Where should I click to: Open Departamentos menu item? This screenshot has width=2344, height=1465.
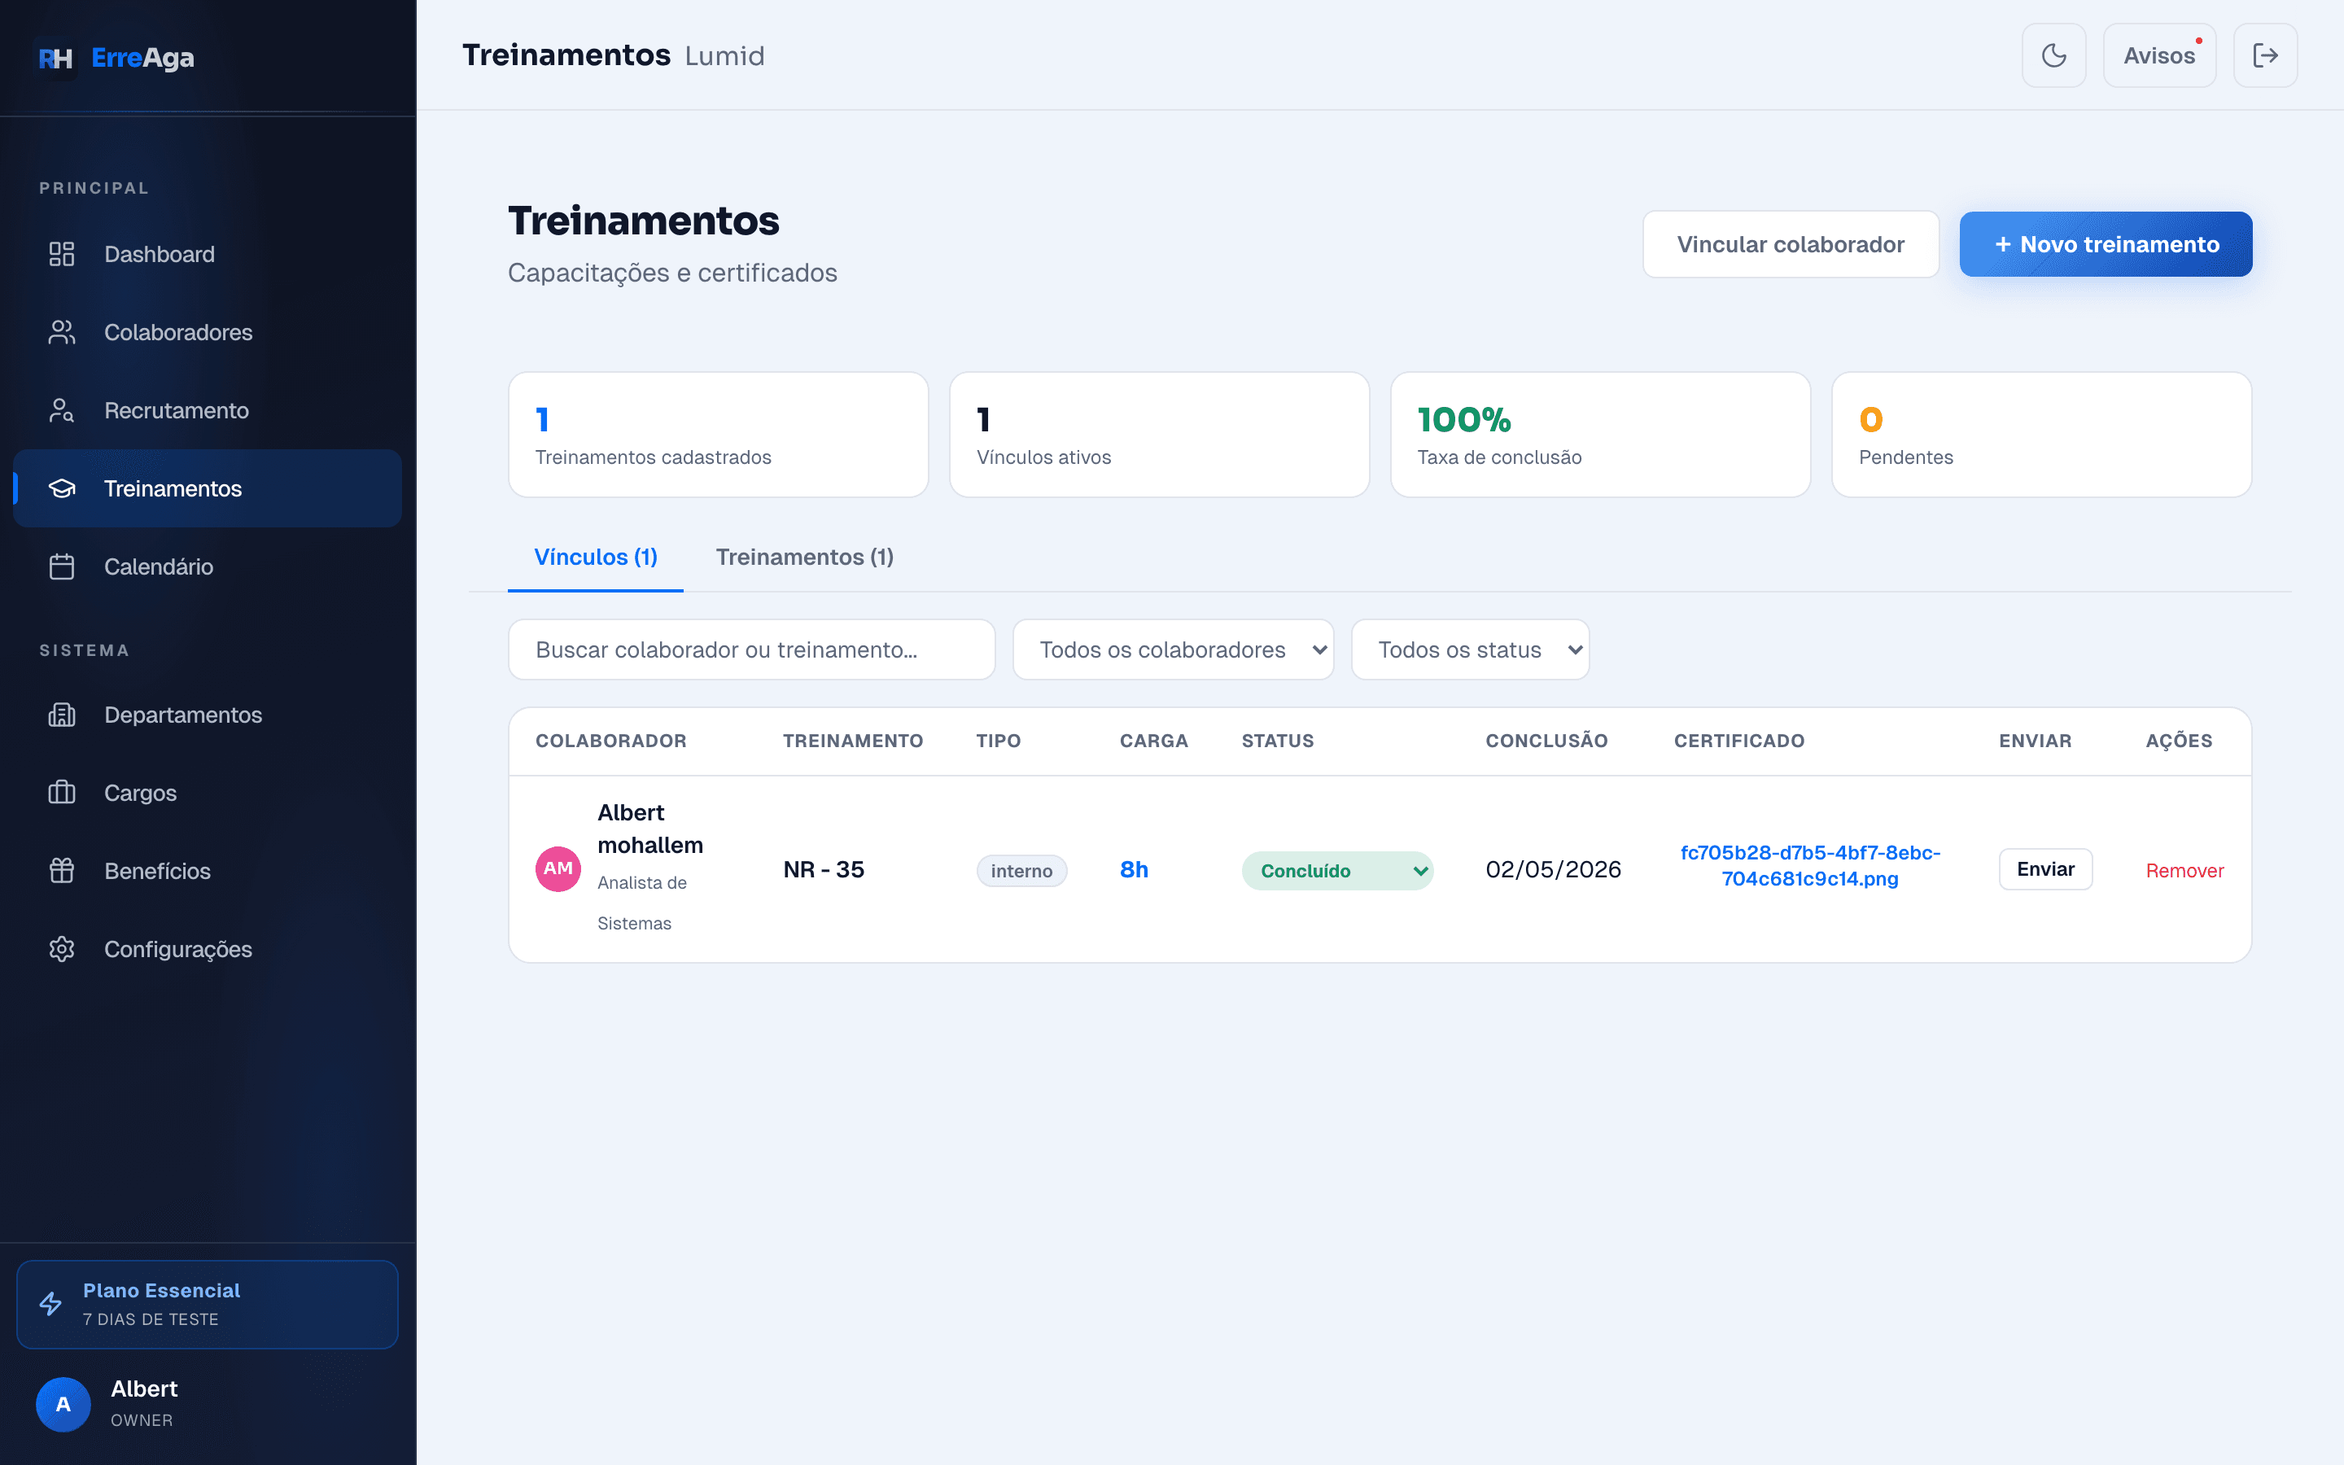point(208,715)
